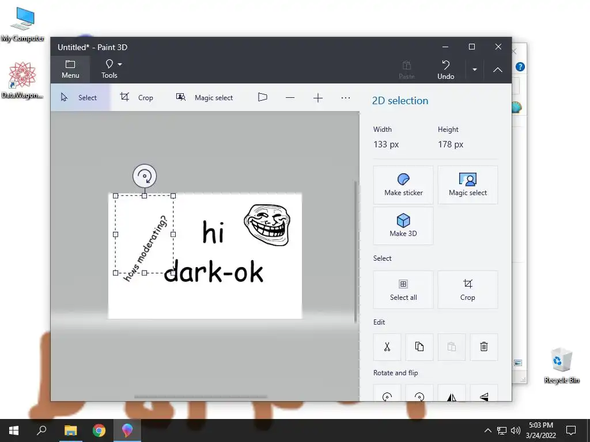Click the Recycle Bin desktop icon
The height and width of the screenshot is (442, 590).
(561, 365)
